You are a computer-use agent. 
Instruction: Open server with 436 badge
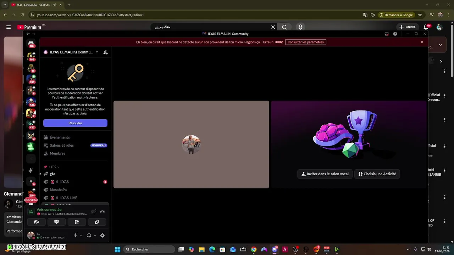coord(31,102)
